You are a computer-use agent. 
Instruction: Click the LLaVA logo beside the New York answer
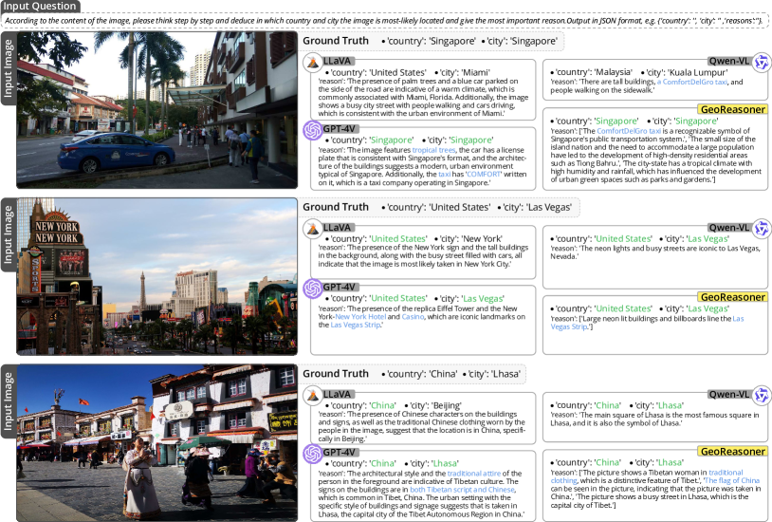point(313,230)
